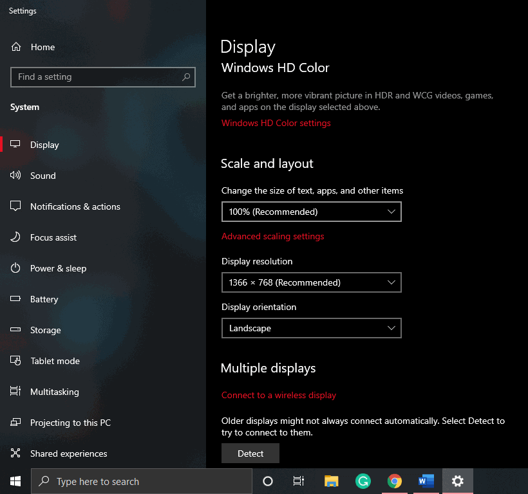
Task: Open Power & sleep settings
Action: click(58, 268)
